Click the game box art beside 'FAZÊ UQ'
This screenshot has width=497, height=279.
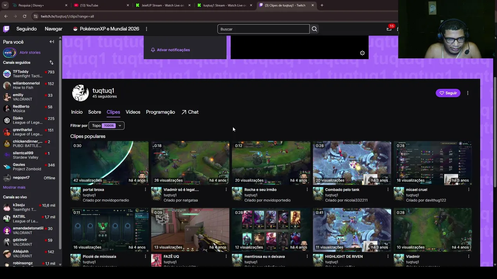coord(156,260)
